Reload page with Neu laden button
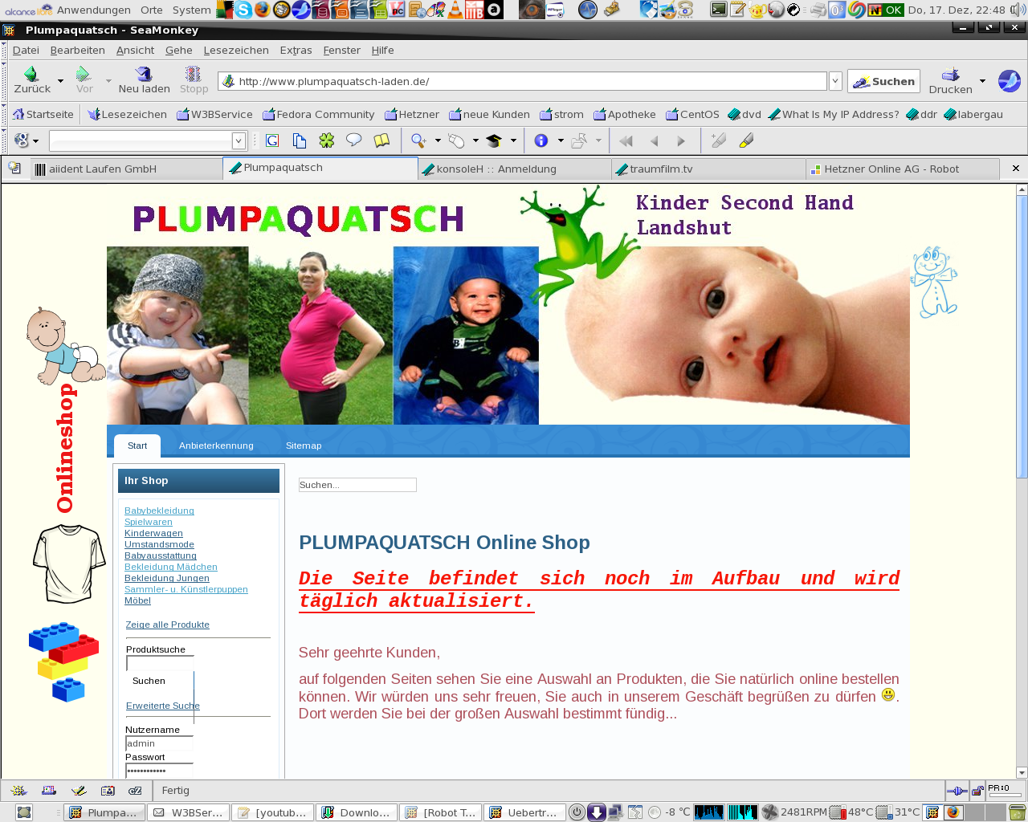This screenshot has height=822, width=1028. 144,80
